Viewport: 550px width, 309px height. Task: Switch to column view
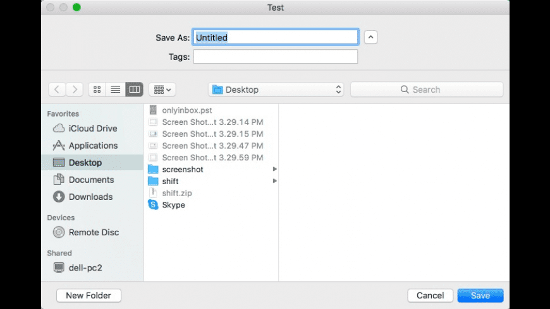[134, 90]
